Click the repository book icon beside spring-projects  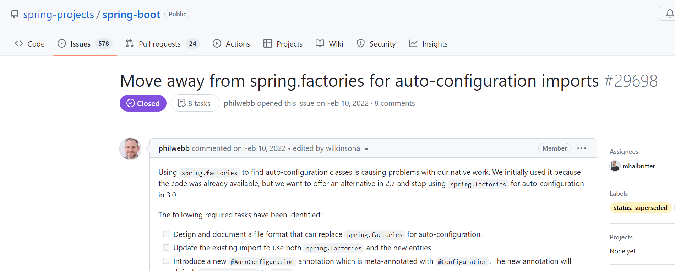click(x=15, y=14)
